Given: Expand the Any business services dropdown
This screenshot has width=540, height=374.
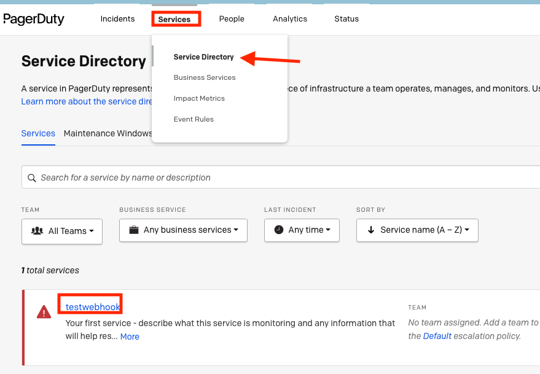Looking at the screenshot, I should pyautogui.click(x=183, y=230).
